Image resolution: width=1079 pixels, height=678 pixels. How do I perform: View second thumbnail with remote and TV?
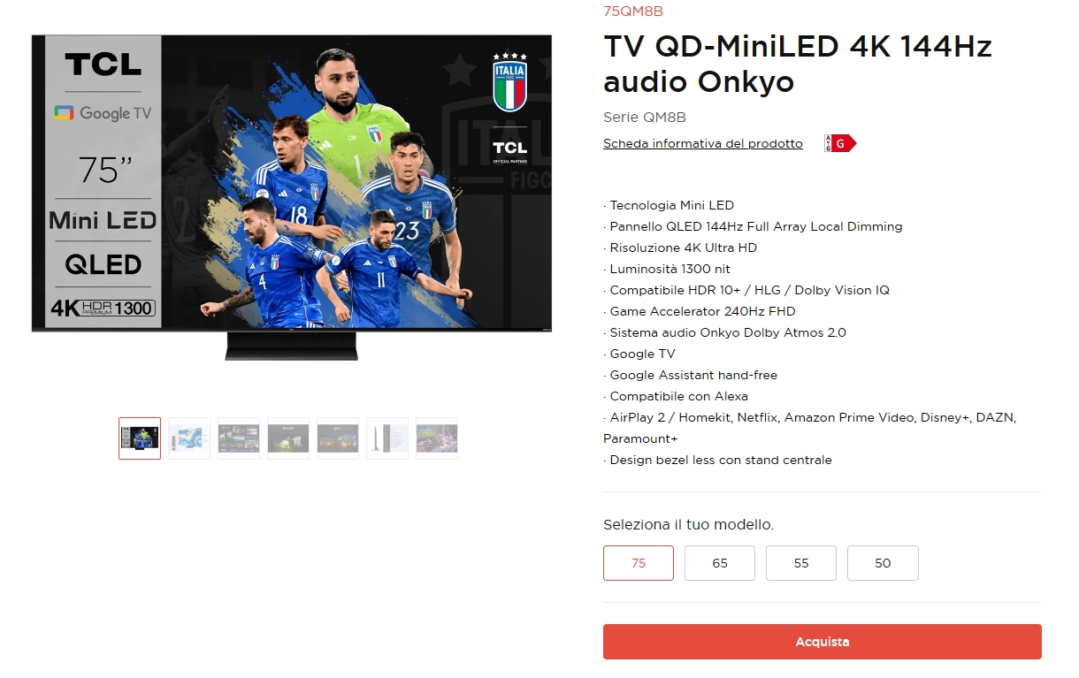(x=189, y=438)
